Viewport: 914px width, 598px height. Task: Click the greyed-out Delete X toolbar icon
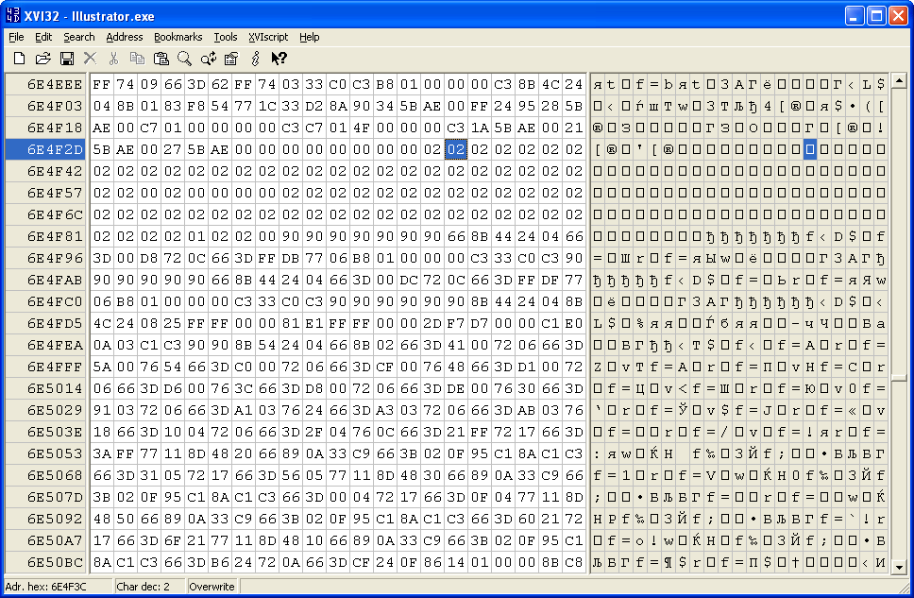pyautogui.click(x=91, y=59)
